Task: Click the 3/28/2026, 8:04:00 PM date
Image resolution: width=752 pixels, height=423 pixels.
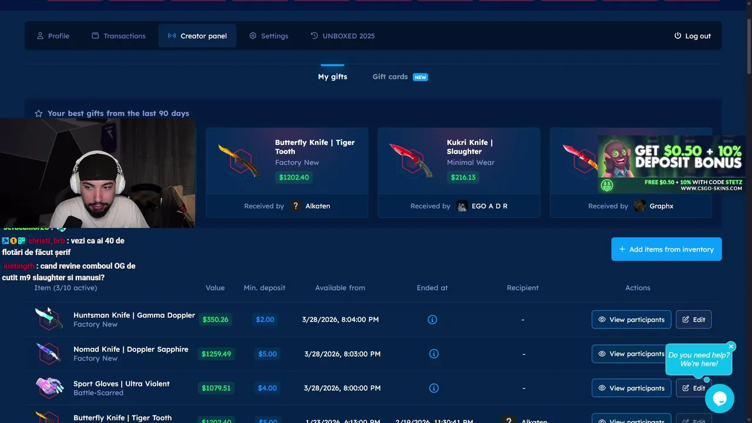Action: (x=341, y=320)
